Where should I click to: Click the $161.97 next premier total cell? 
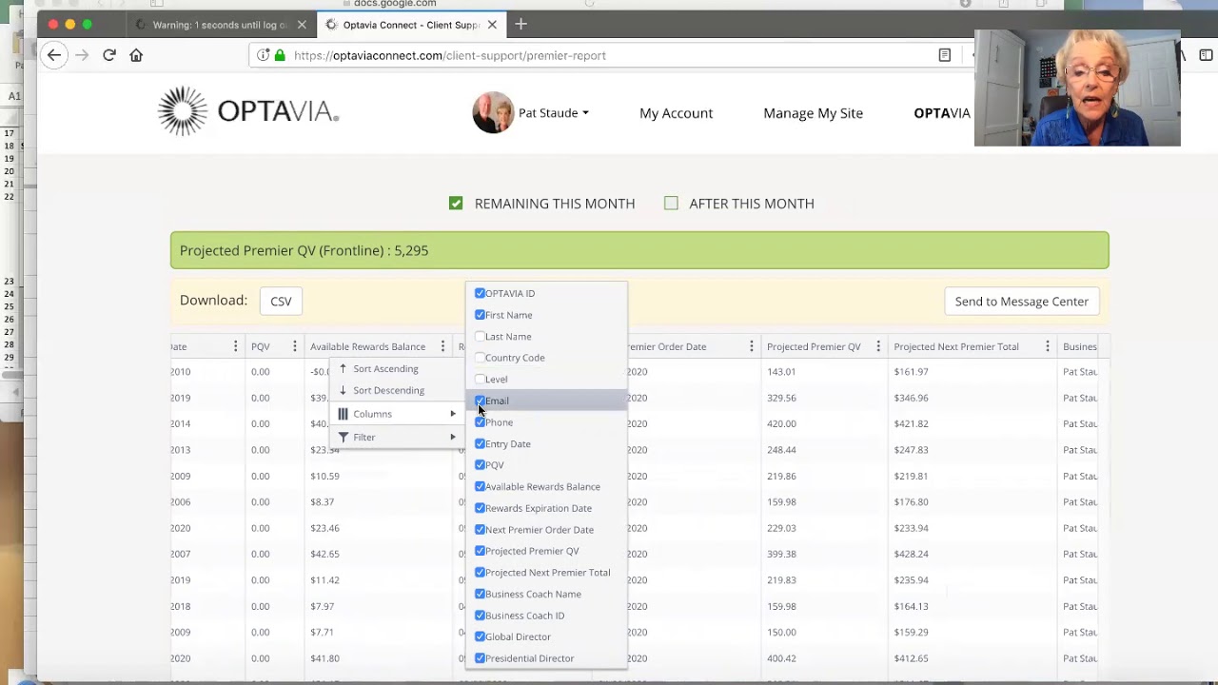(x=911, y=372)
